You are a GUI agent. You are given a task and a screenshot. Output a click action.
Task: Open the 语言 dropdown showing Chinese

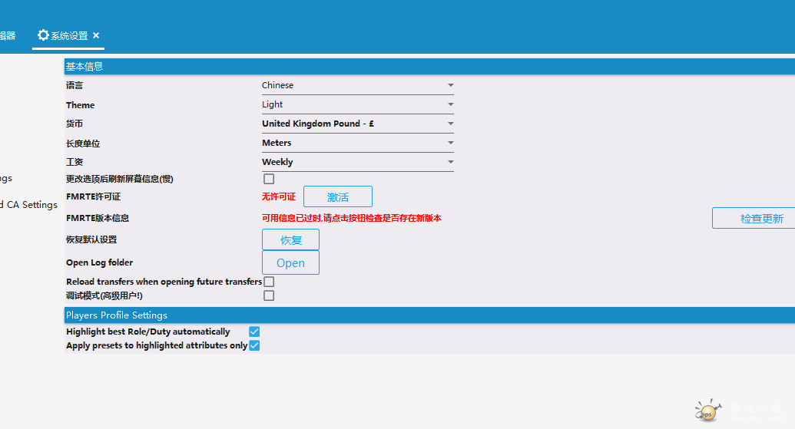pos(357,85)
